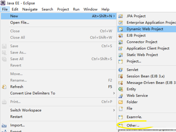Open the Edit menu
The height and width of the screenshot is (132, 176).
[15, 9]
